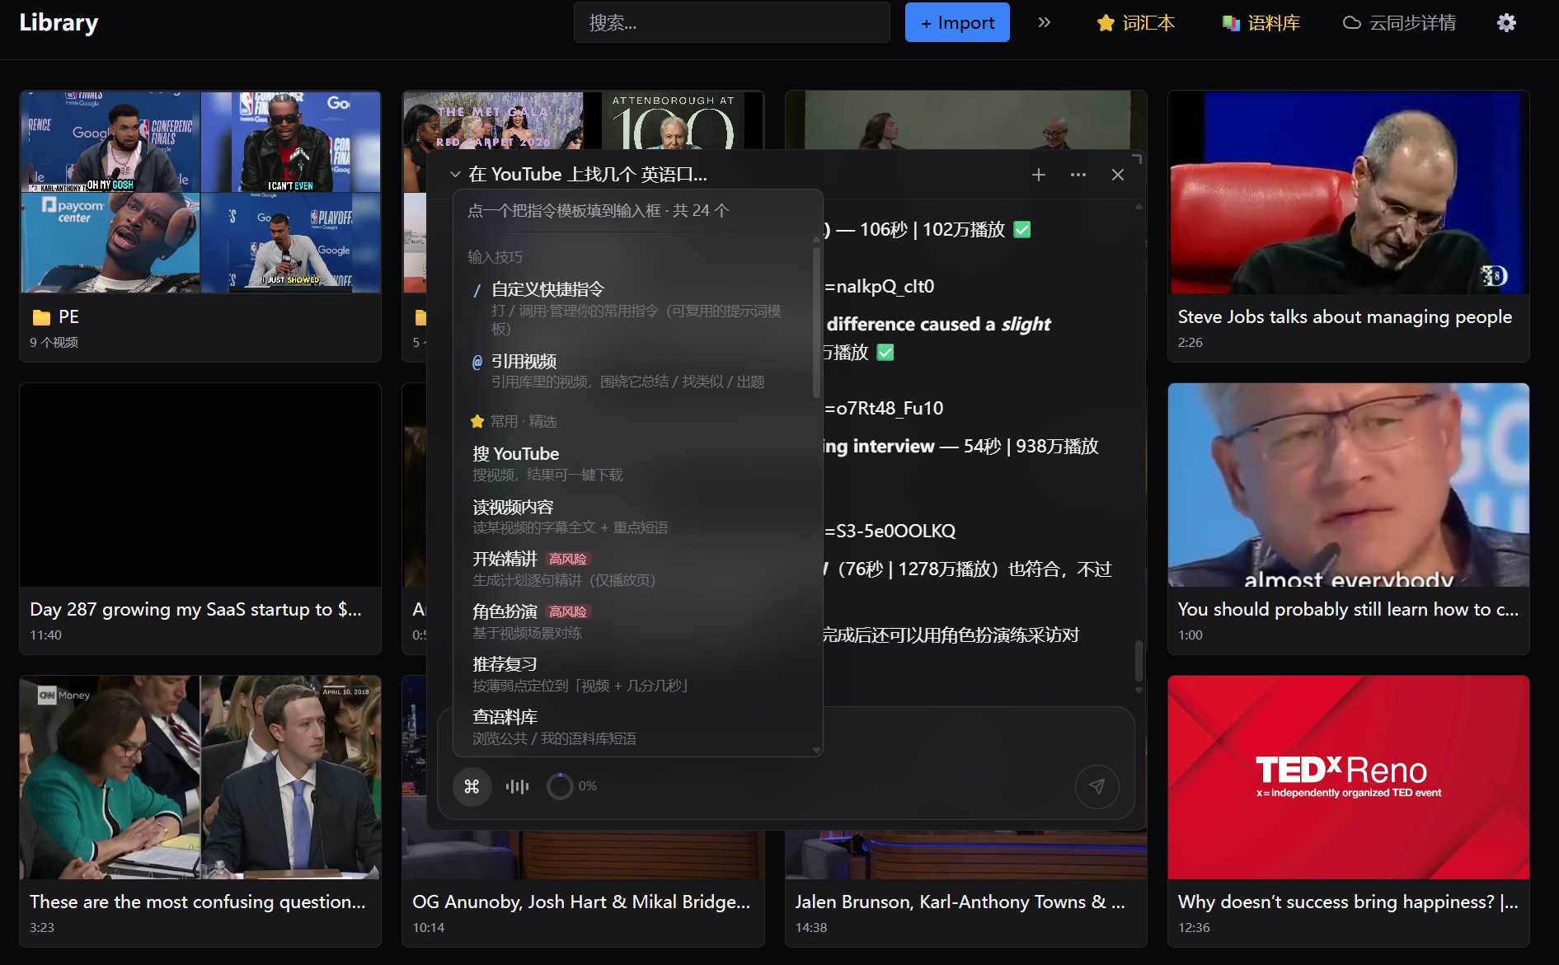1559x965 pixels.
Task: Expand the double-chevron next to Import
Action: (1044, 22)
